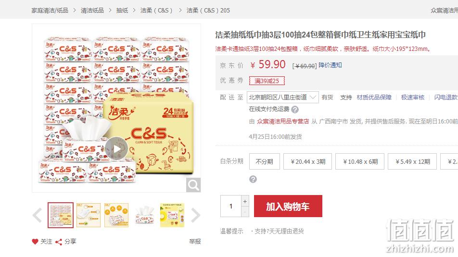Image resolution: width=458 pixels, height=257 pixels.
Task: Click the magnifier zoom icon on product image
Action: (x=193, y=185)
